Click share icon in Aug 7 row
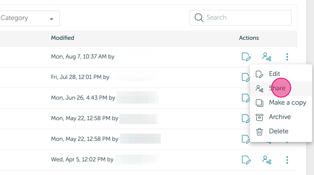 pos(267,57)
